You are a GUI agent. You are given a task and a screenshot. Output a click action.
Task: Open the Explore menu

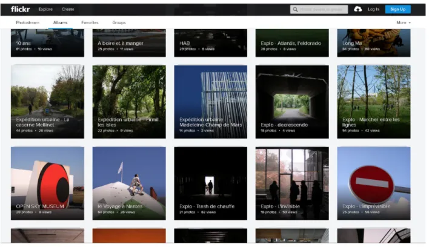[x=45, y=9]
